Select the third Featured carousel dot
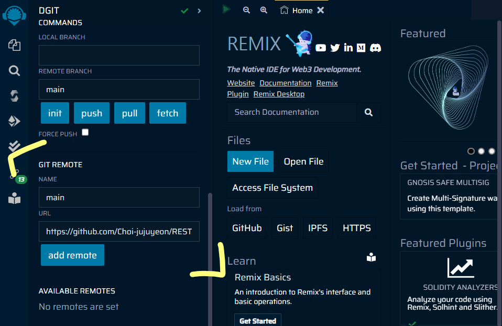The width and height of the screenshot is (502, 326). pos(492,151)
